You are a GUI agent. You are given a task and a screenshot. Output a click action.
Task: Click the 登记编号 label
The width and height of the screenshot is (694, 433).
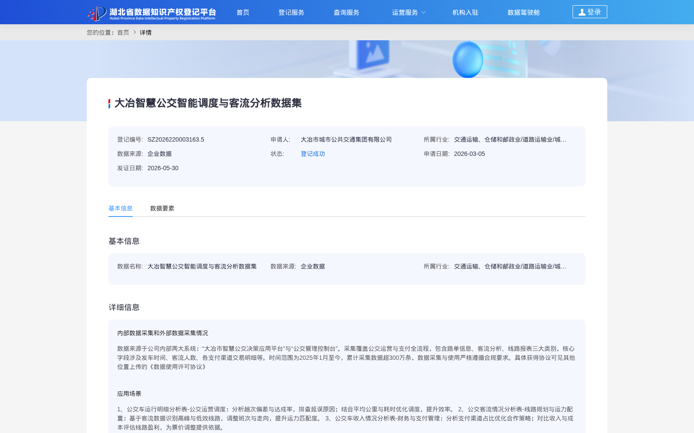(130, 139)
